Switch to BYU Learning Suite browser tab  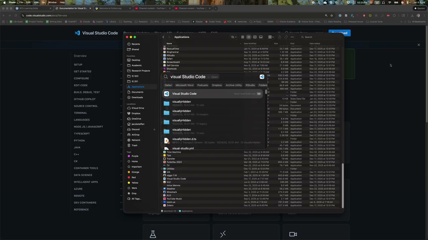click(x=33, y=8)
